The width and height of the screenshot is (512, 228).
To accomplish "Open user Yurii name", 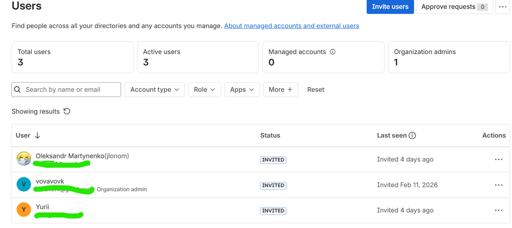I will [x=43, y=207].
